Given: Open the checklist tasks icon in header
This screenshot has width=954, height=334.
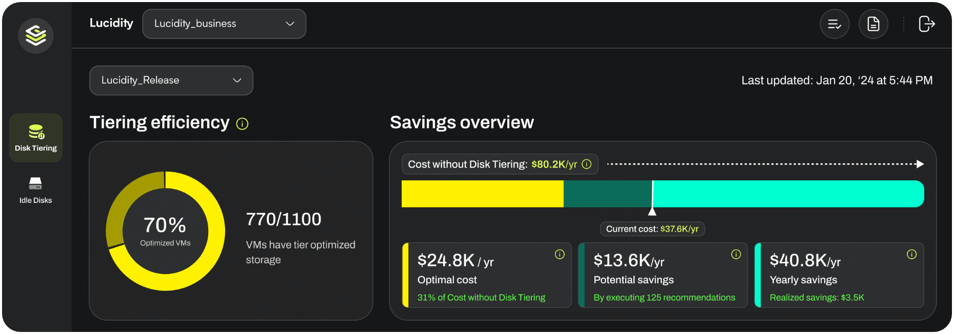Looking at the screenshot, I should 834,24.
